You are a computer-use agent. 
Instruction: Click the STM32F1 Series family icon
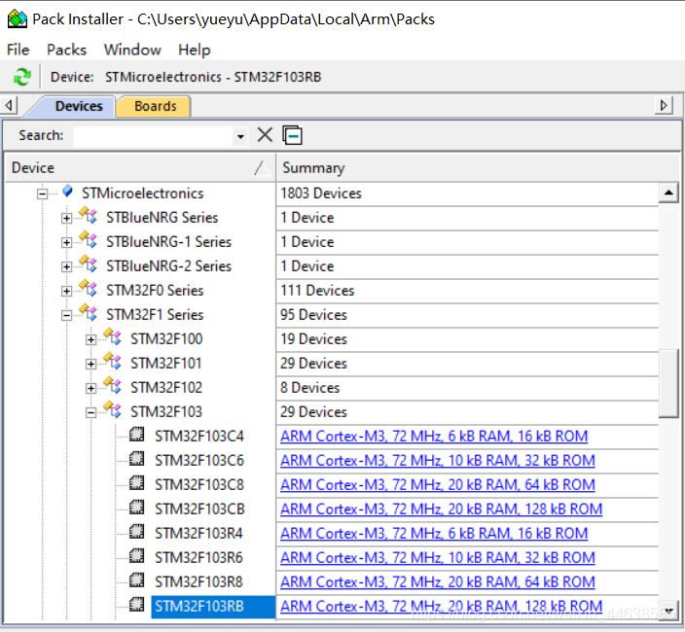89,313
